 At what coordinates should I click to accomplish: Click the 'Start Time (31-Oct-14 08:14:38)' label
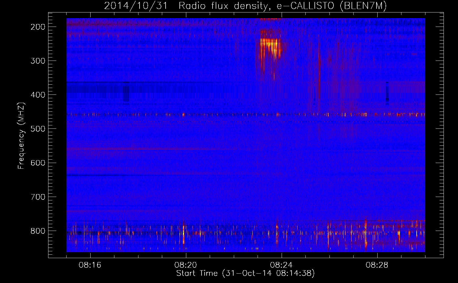pyautogui.click(x=245, y=273)
